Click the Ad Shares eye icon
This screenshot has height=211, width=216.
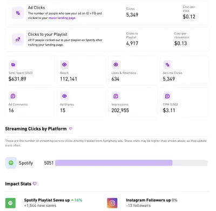pos(64,96)
